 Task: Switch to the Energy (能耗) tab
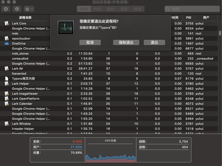point(110,9)
